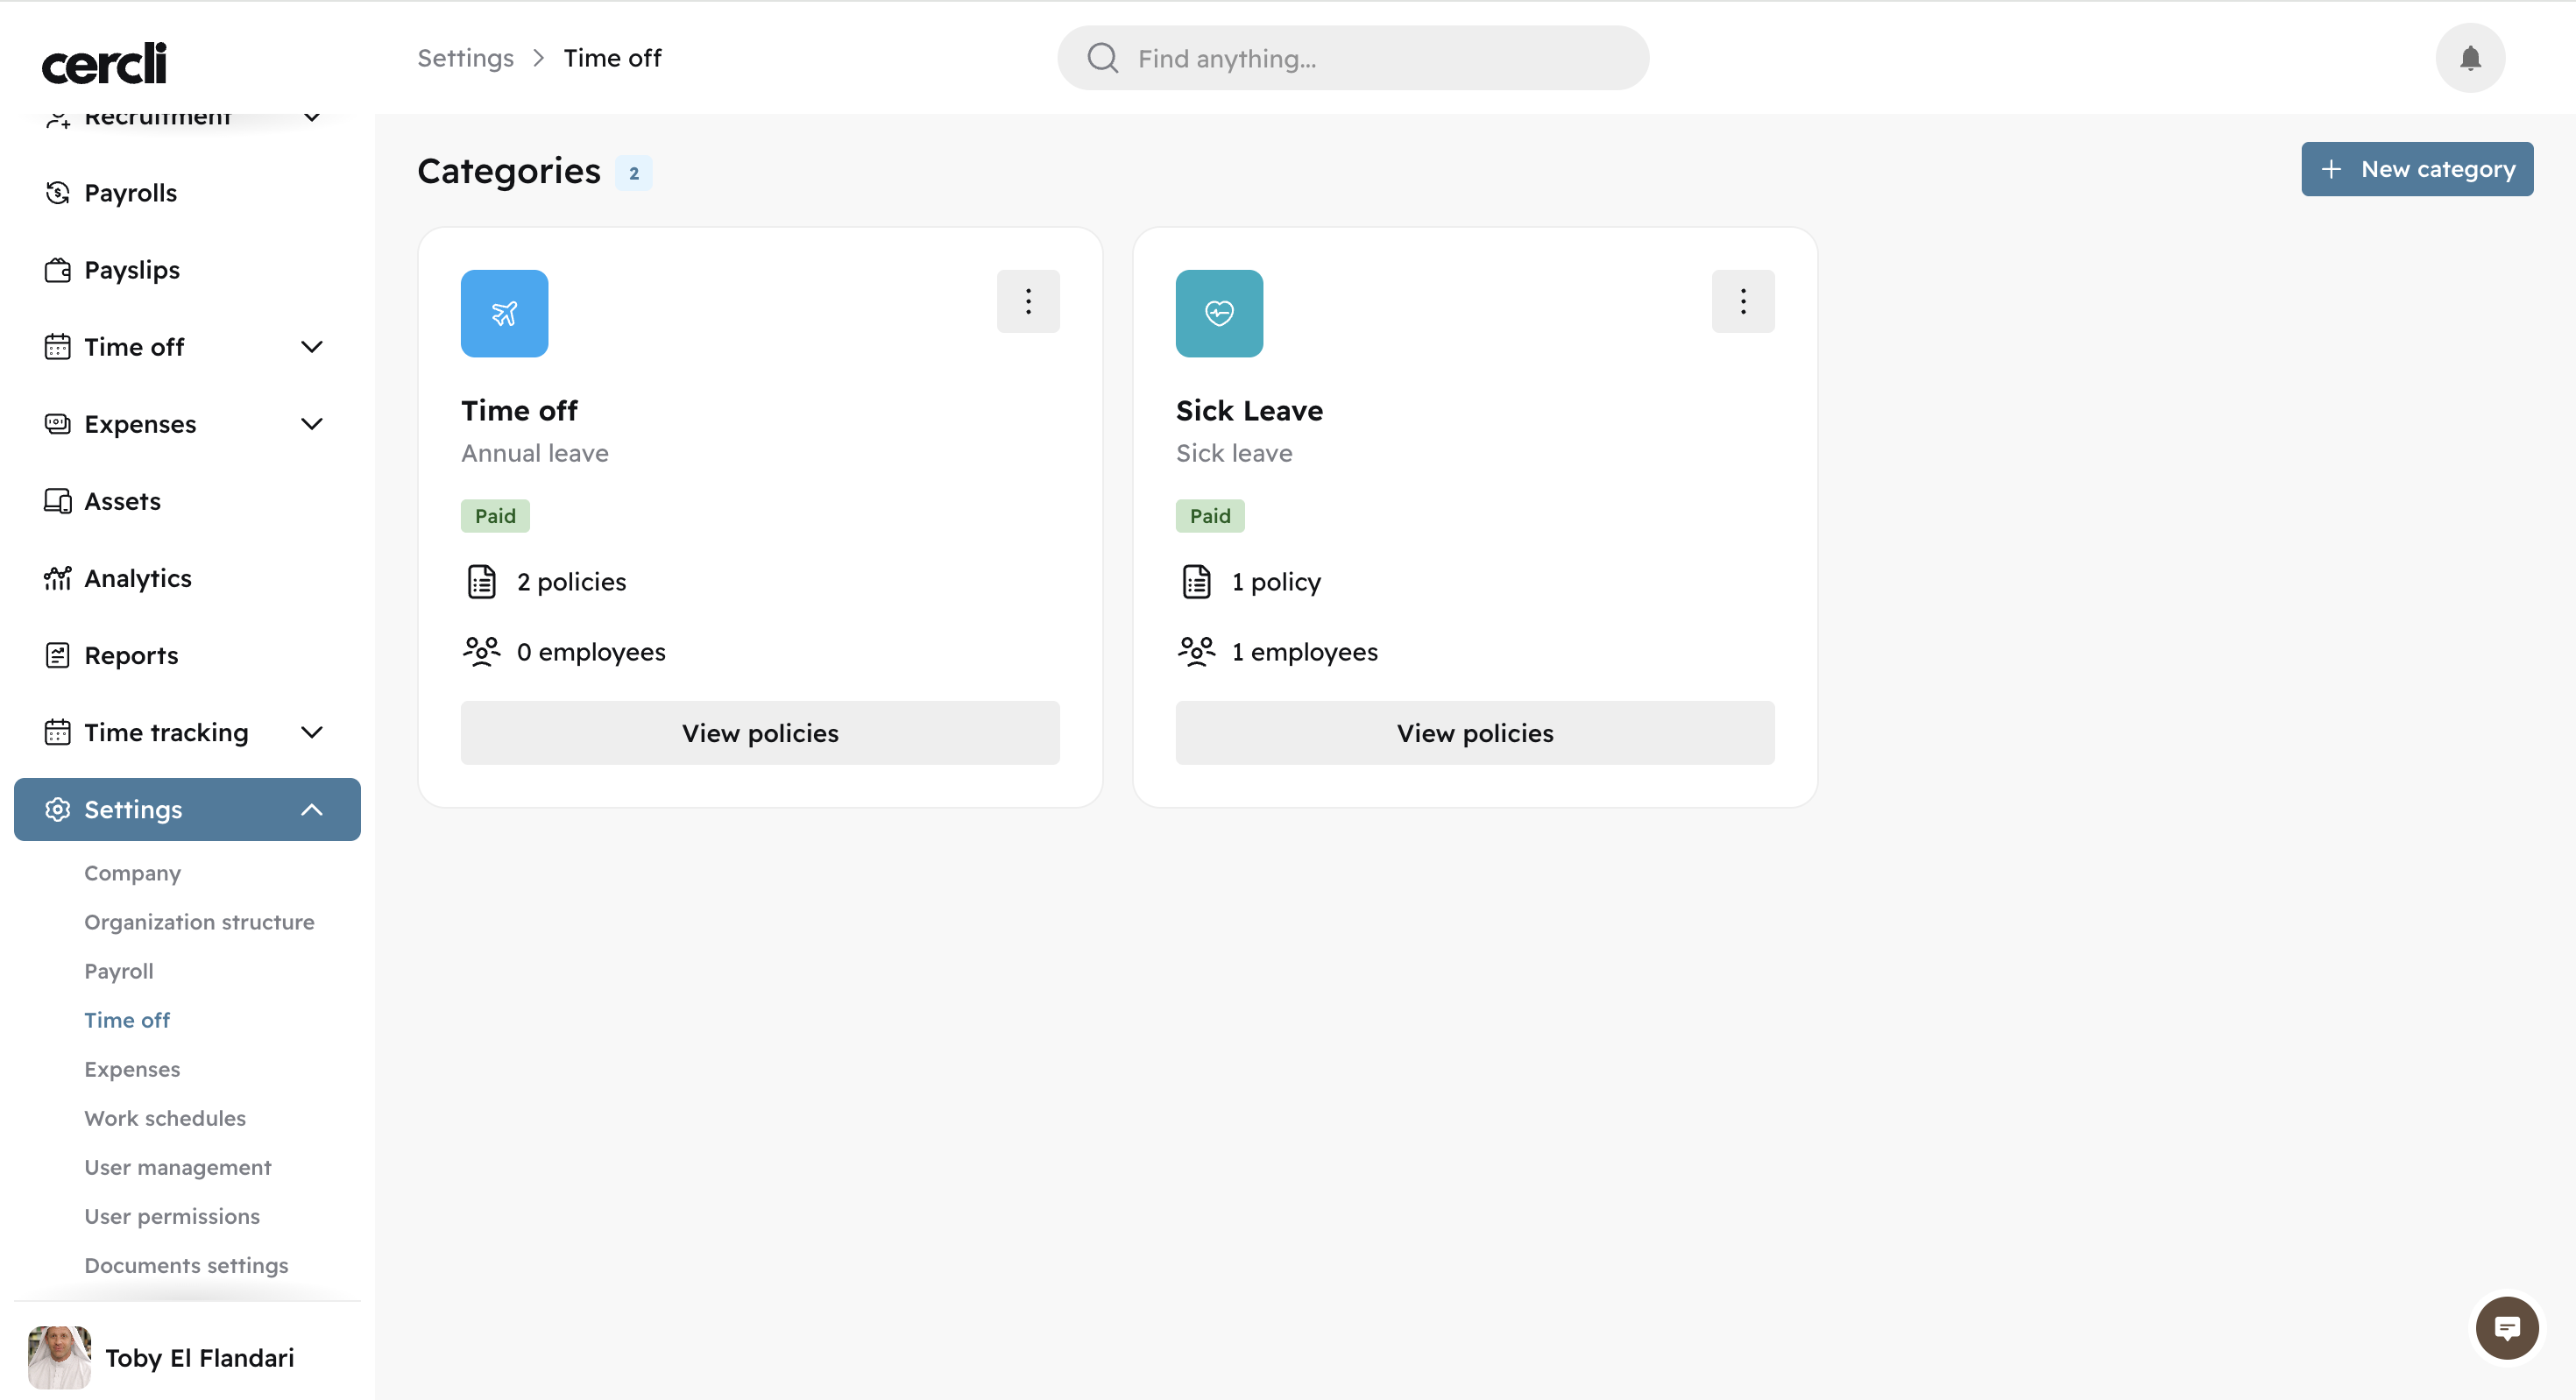Click the Cercli logo

[x=104, y=63]
